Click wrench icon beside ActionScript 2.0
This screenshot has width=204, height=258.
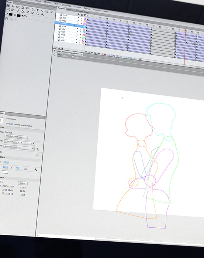pos(38,149)
